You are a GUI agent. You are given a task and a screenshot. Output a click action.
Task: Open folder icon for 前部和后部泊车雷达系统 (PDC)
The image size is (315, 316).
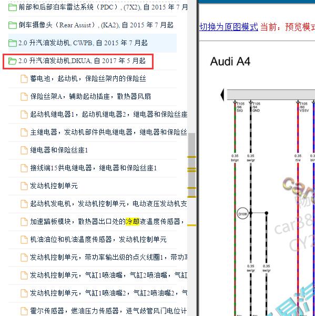[x=13, y=7]
